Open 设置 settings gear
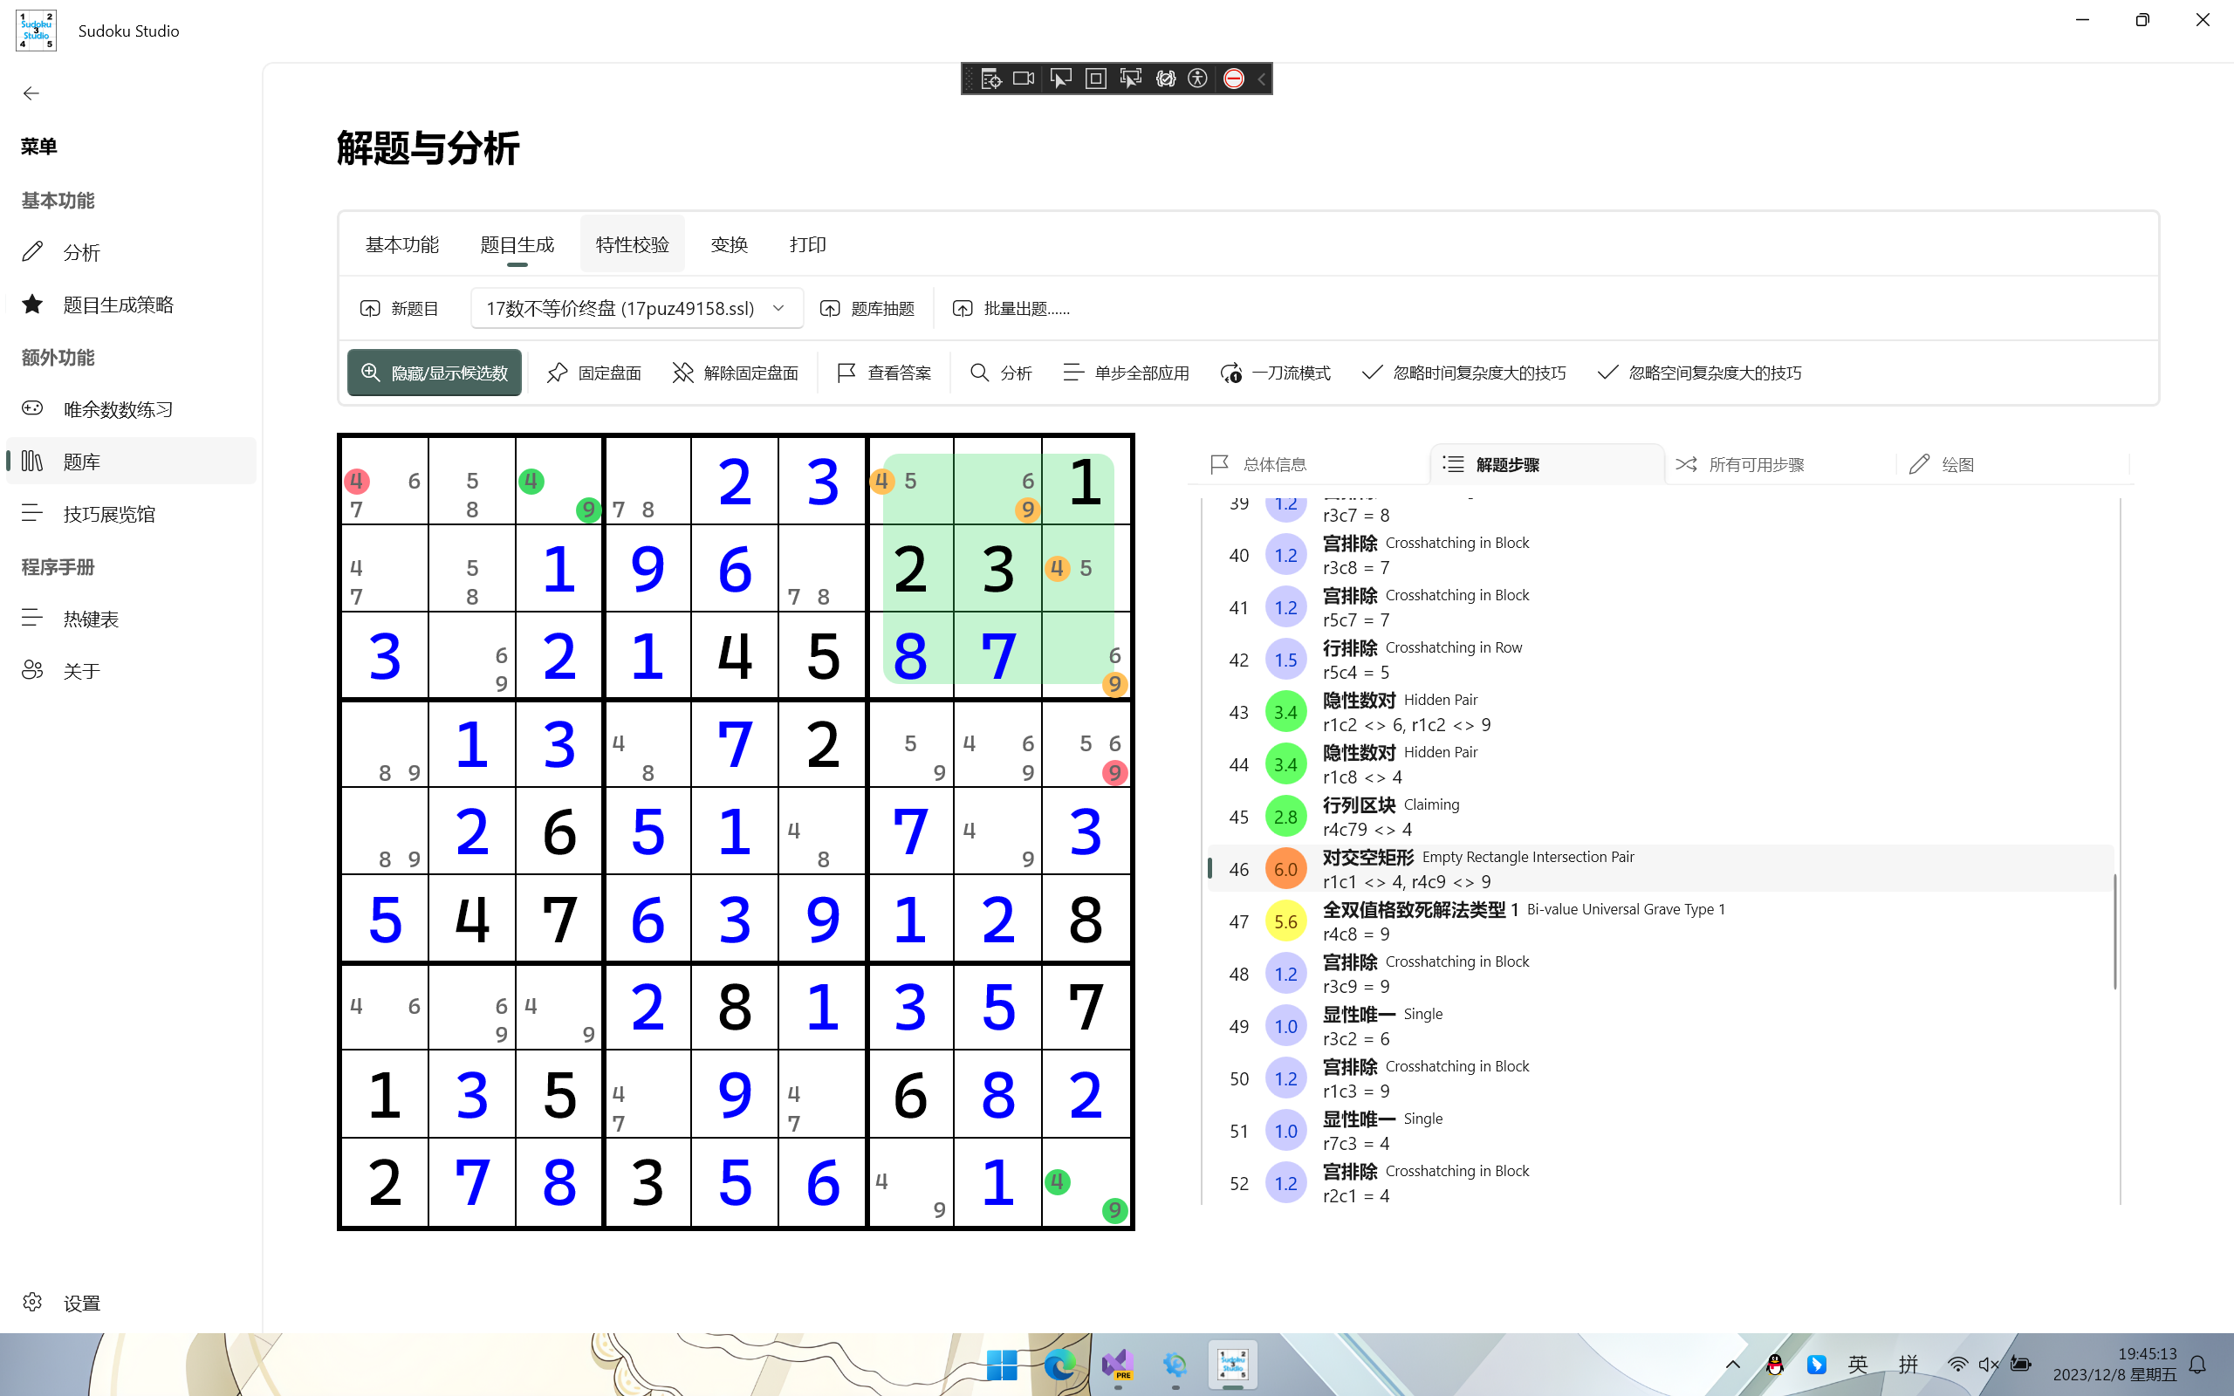The image size is (2234, 1396). point(130,1303)
